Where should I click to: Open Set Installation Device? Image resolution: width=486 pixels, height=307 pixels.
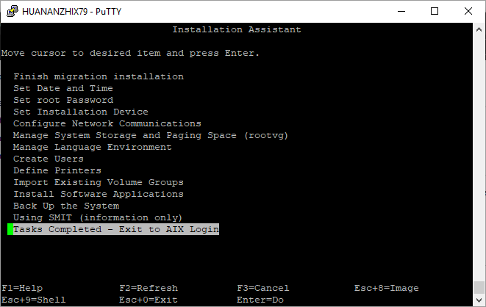81,112
